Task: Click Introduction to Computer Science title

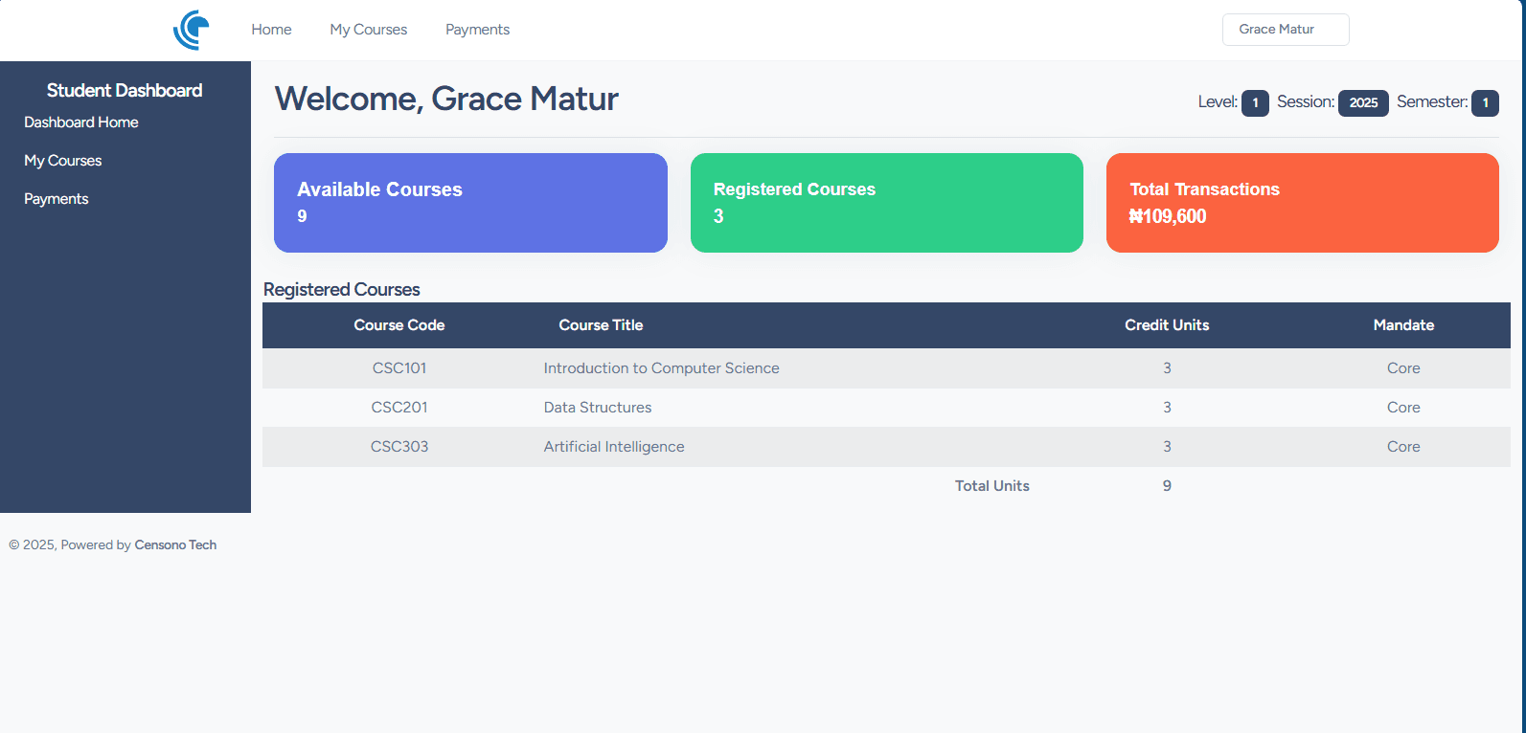Action: 661,368
